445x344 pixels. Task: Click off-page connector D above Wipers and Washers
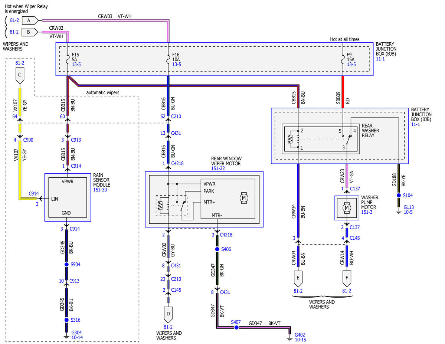[168, 314]
